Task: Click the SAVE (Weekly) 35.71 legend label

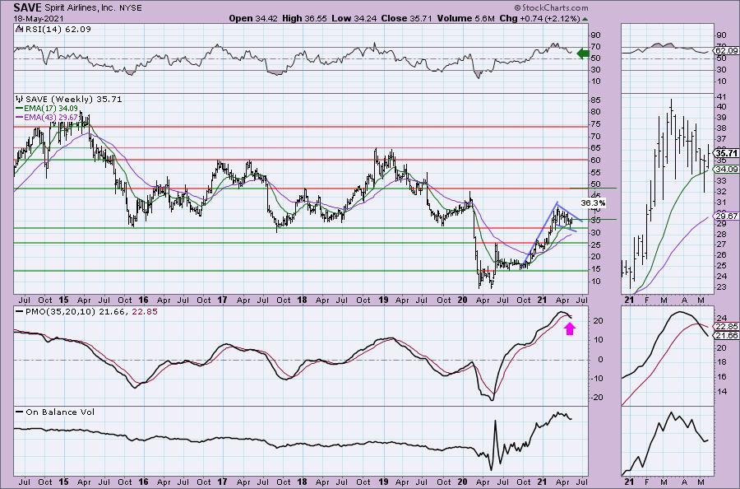Action: (x=74, y=100)
